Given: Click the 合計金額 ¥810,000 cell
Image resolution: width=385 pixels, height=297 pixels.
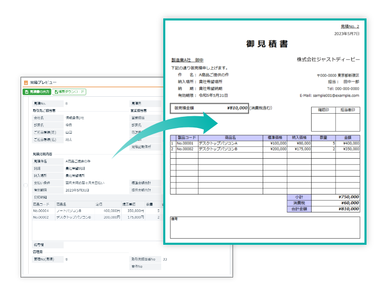Looking at the screenshot, I should [336, 209].
